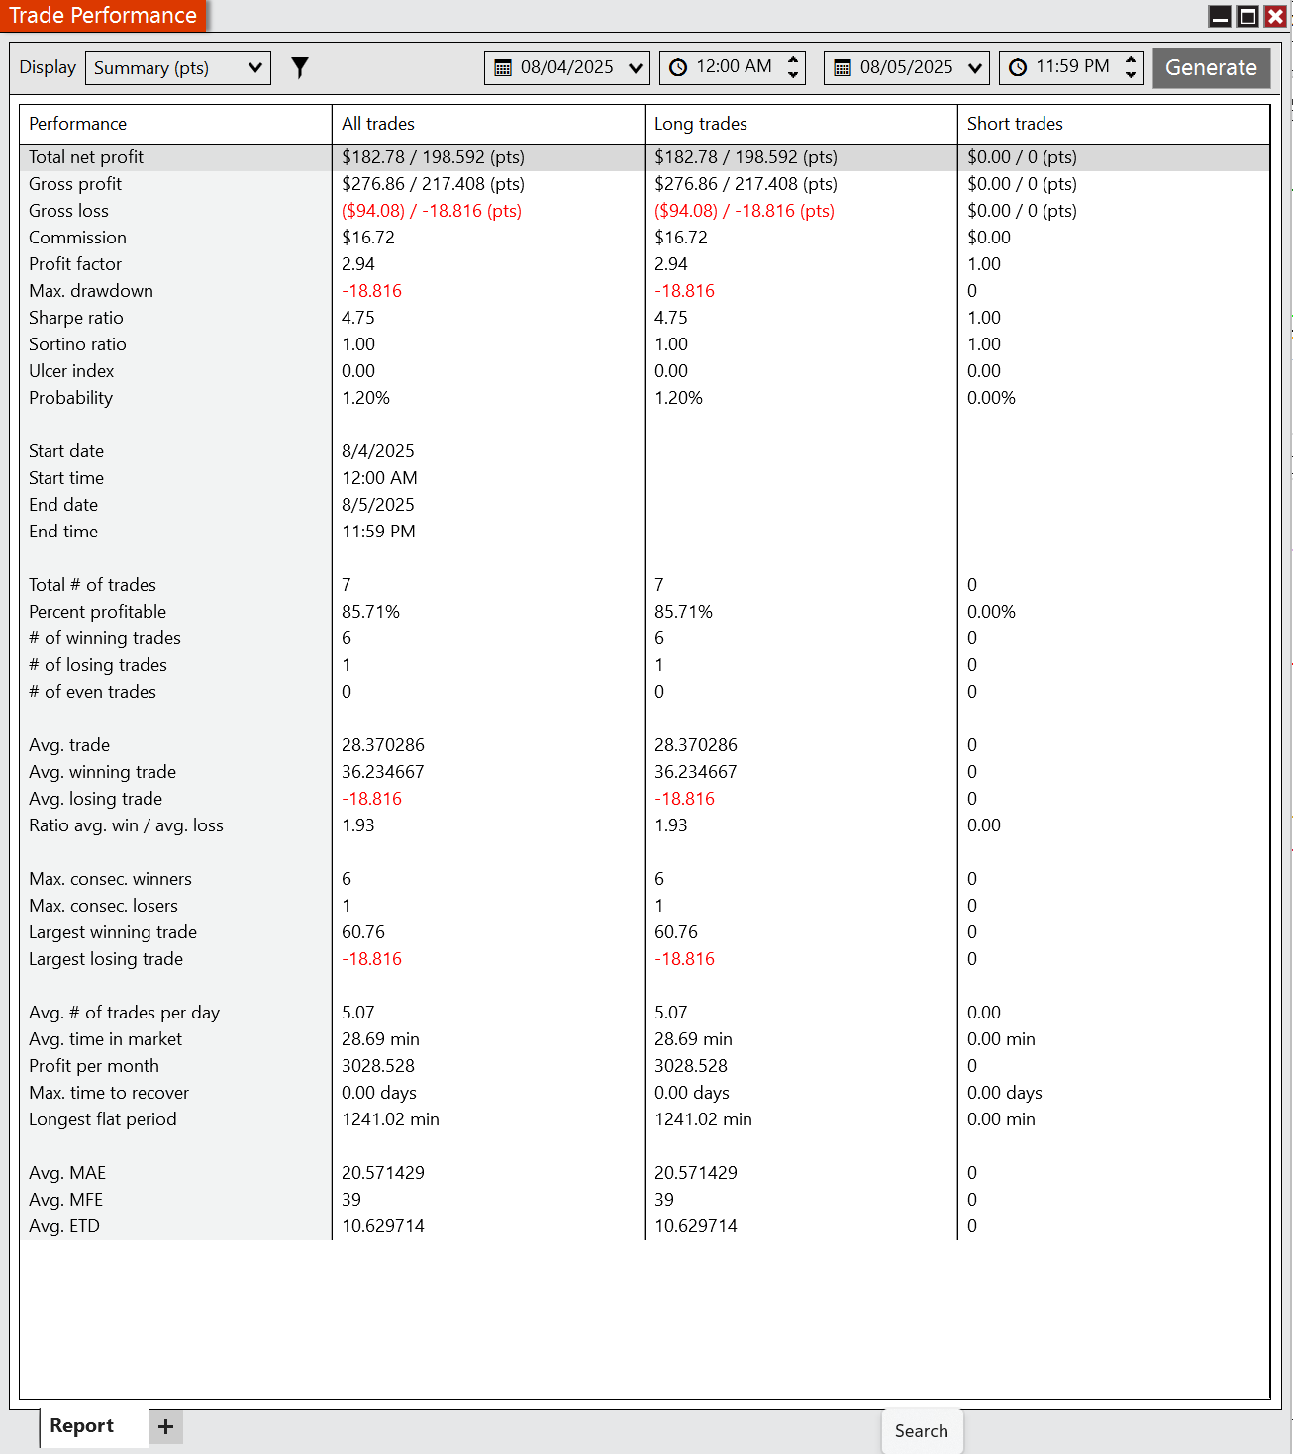Expand the 08/04/2025 start date dropdown
Screen dimensions: 1293x1454
coord(636,68)
